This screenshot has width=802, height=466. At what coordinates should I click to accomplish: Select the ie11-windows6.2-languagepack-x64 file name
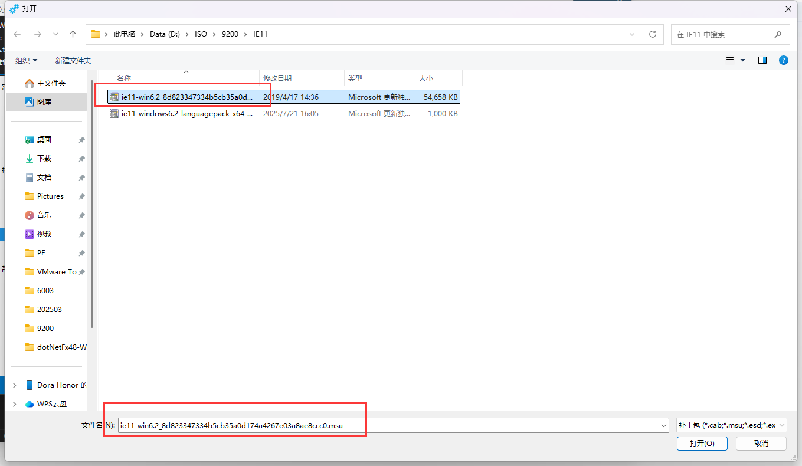[x=187, y=113]
